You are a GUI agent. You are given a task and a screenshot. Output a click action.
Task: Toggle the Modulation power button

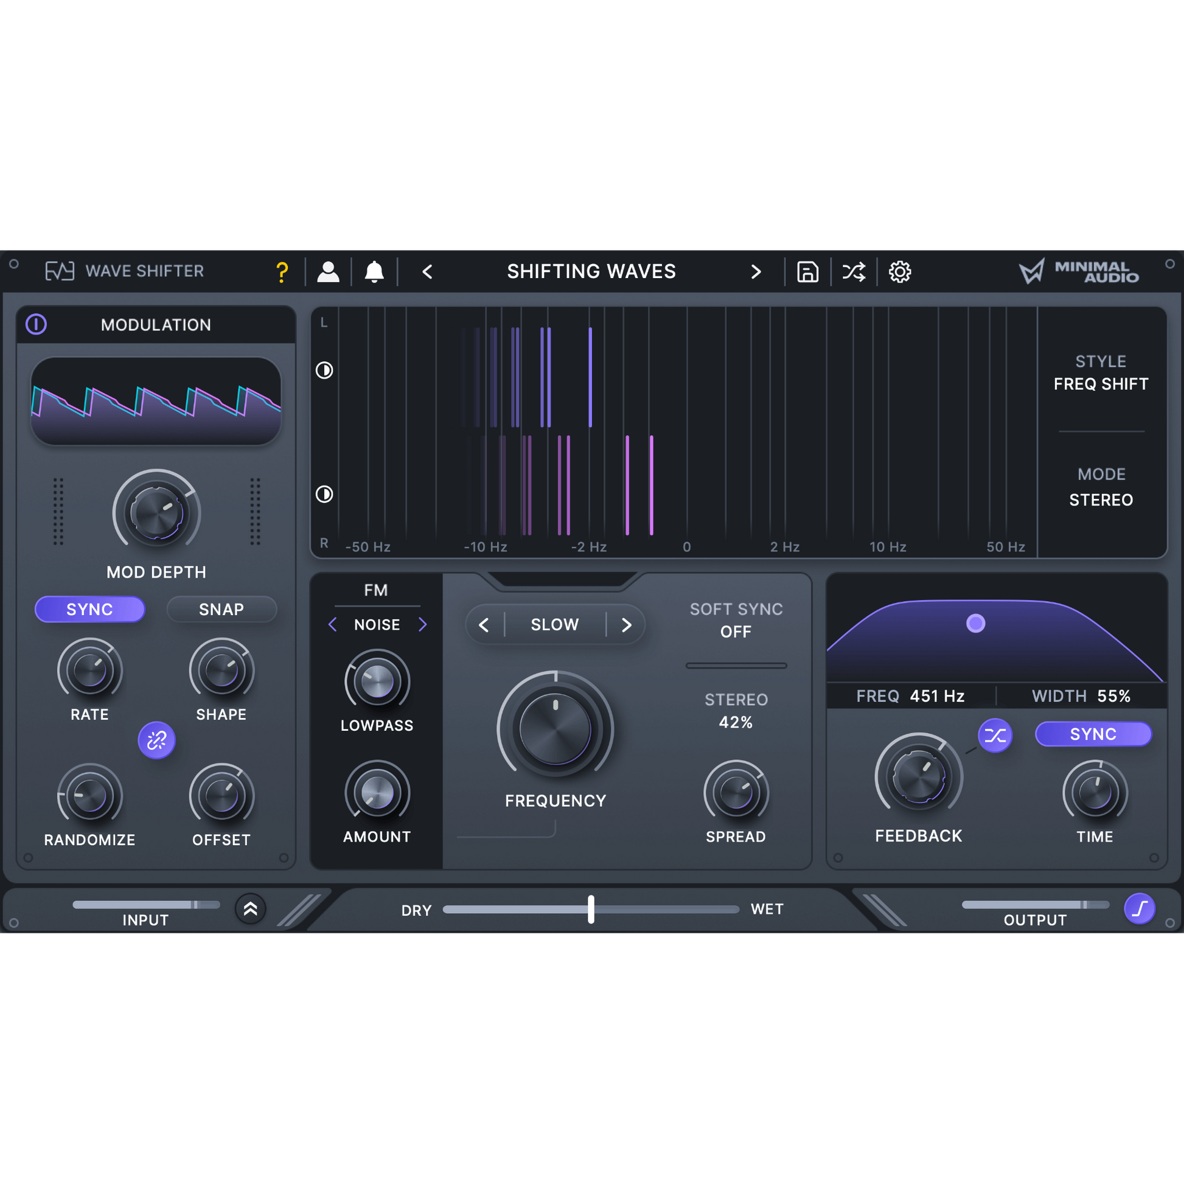pyautogui.click(x=36, y=324)
